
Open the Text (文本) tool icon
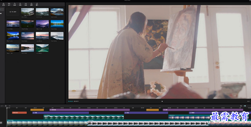click(x=9, y=4)
